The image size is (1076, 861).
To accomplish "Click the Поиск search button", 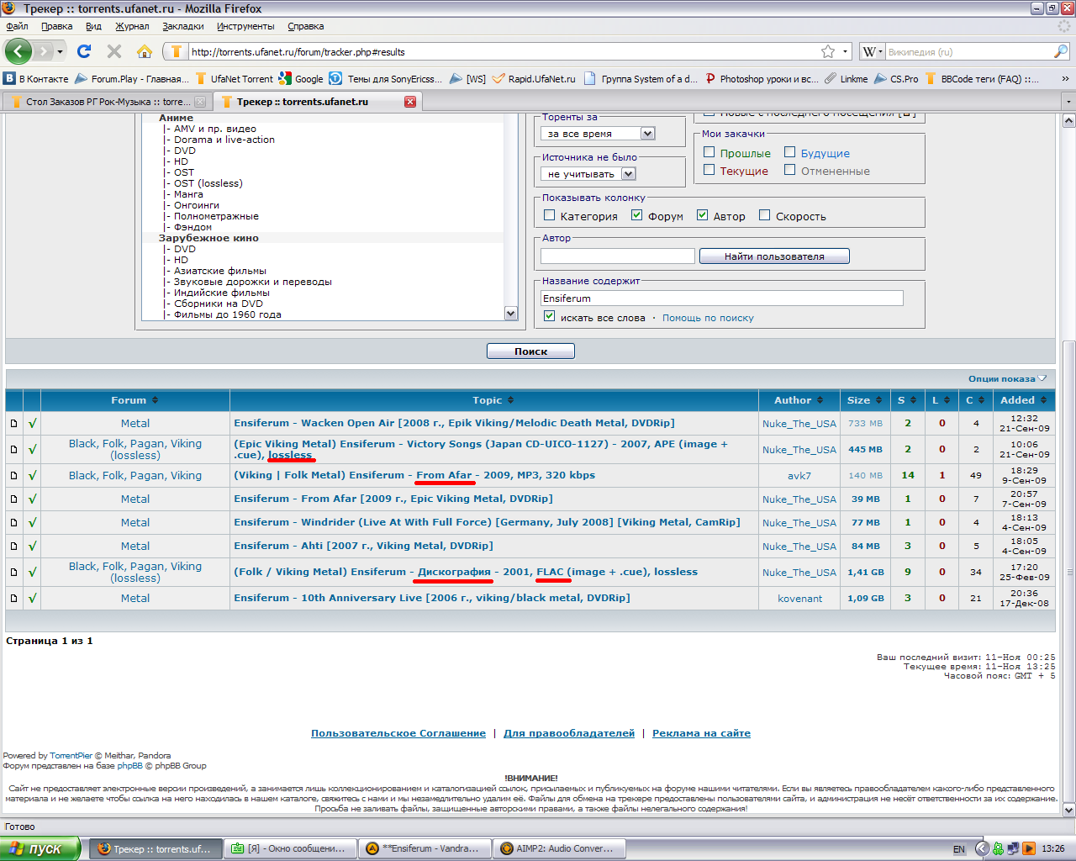I will 530,351.
